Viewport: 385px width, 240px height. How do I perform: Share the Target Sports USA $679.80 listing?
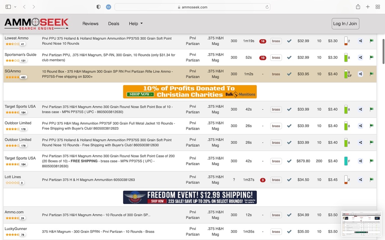[x=360, y=161]
